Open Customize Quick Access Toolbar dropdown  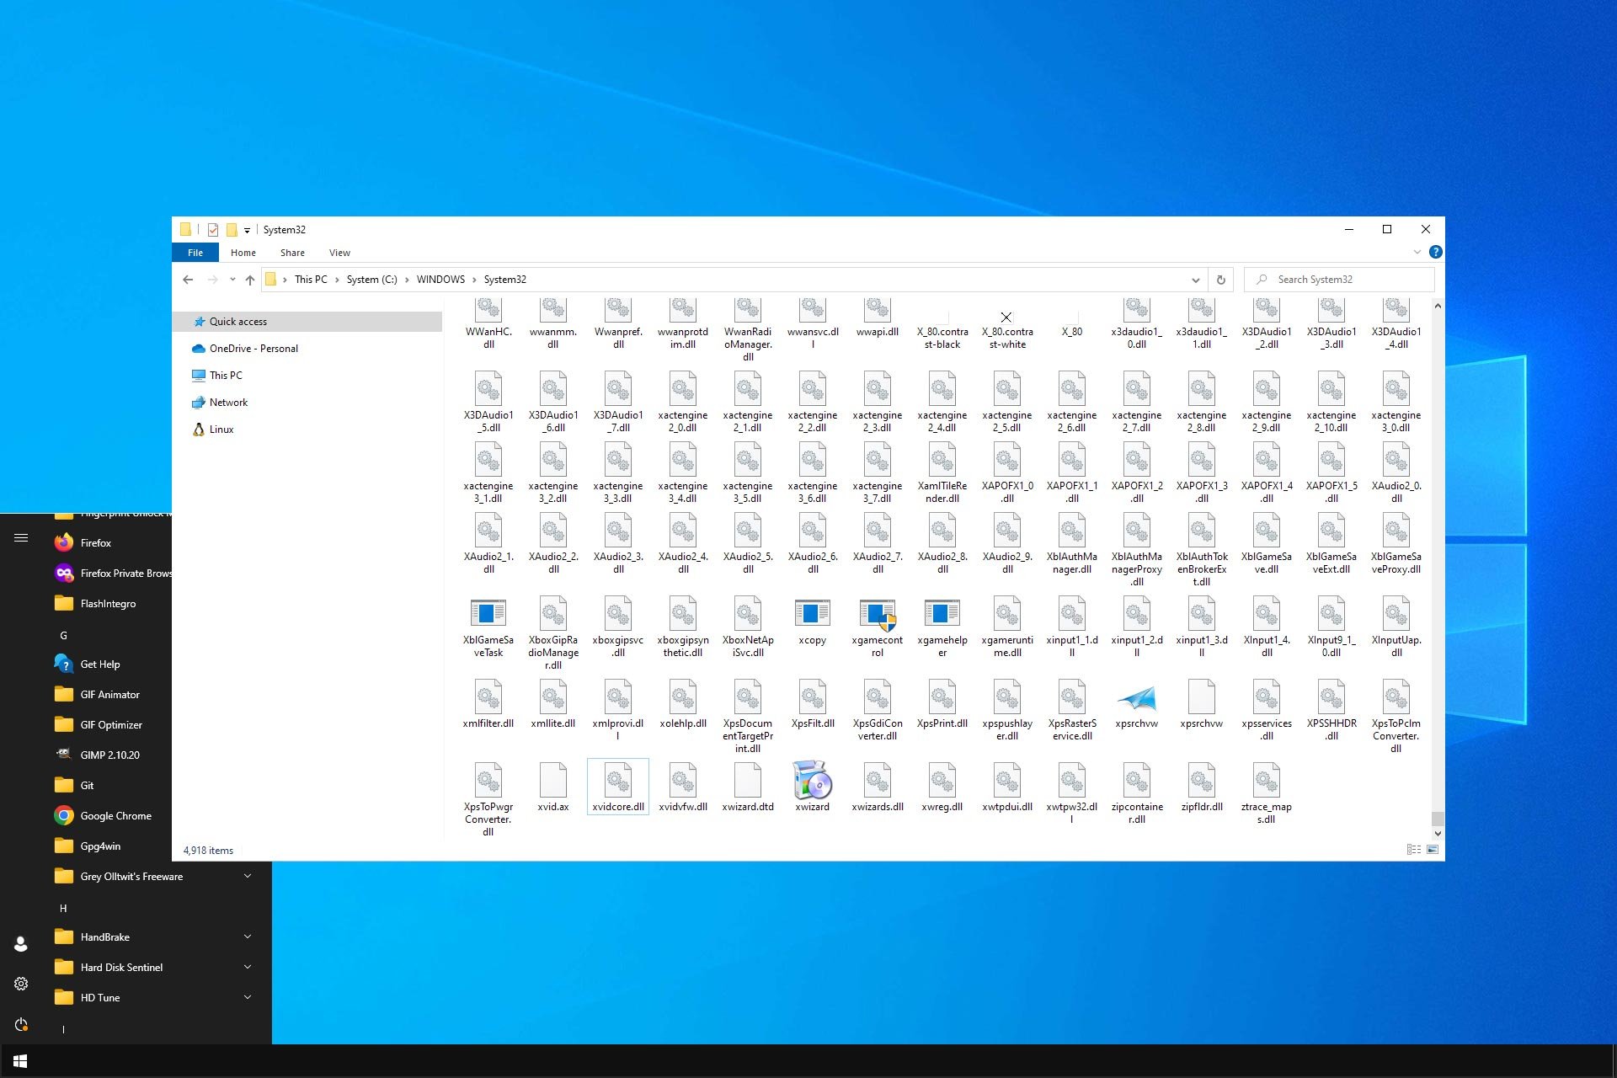(247, 230)
